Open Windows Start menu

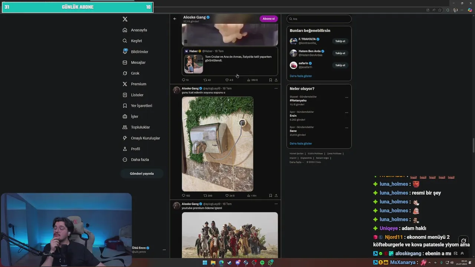[205, 263]
